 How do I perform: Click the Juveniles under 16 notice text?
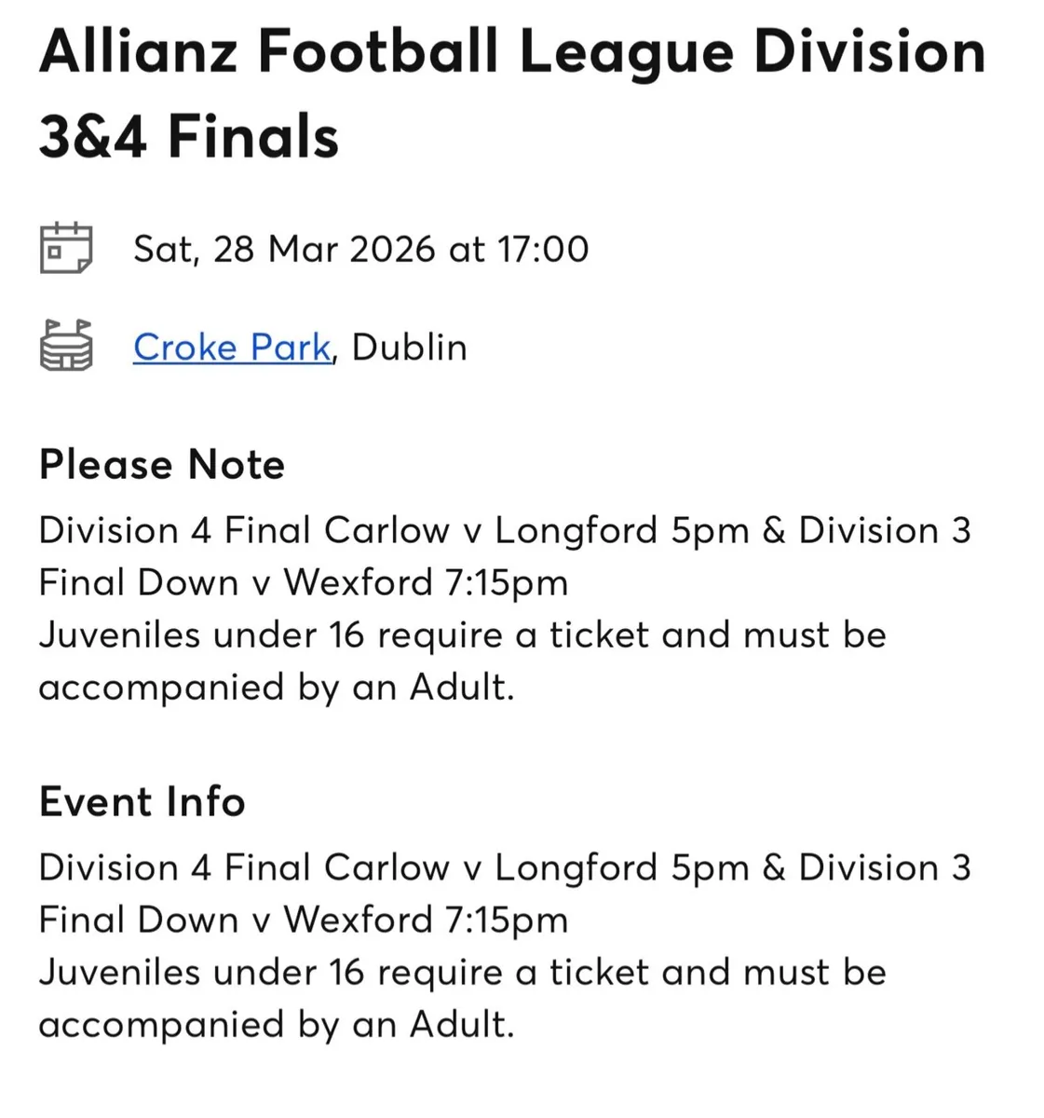(x=463, y=634)
